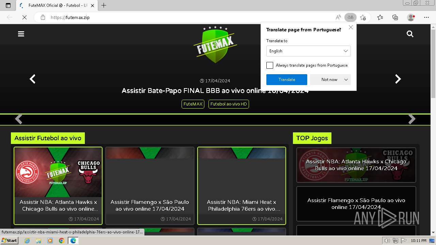Click the TOP Jogos heading
The image size is (436, 245).
pyautogui.click(x=312, y=138)
